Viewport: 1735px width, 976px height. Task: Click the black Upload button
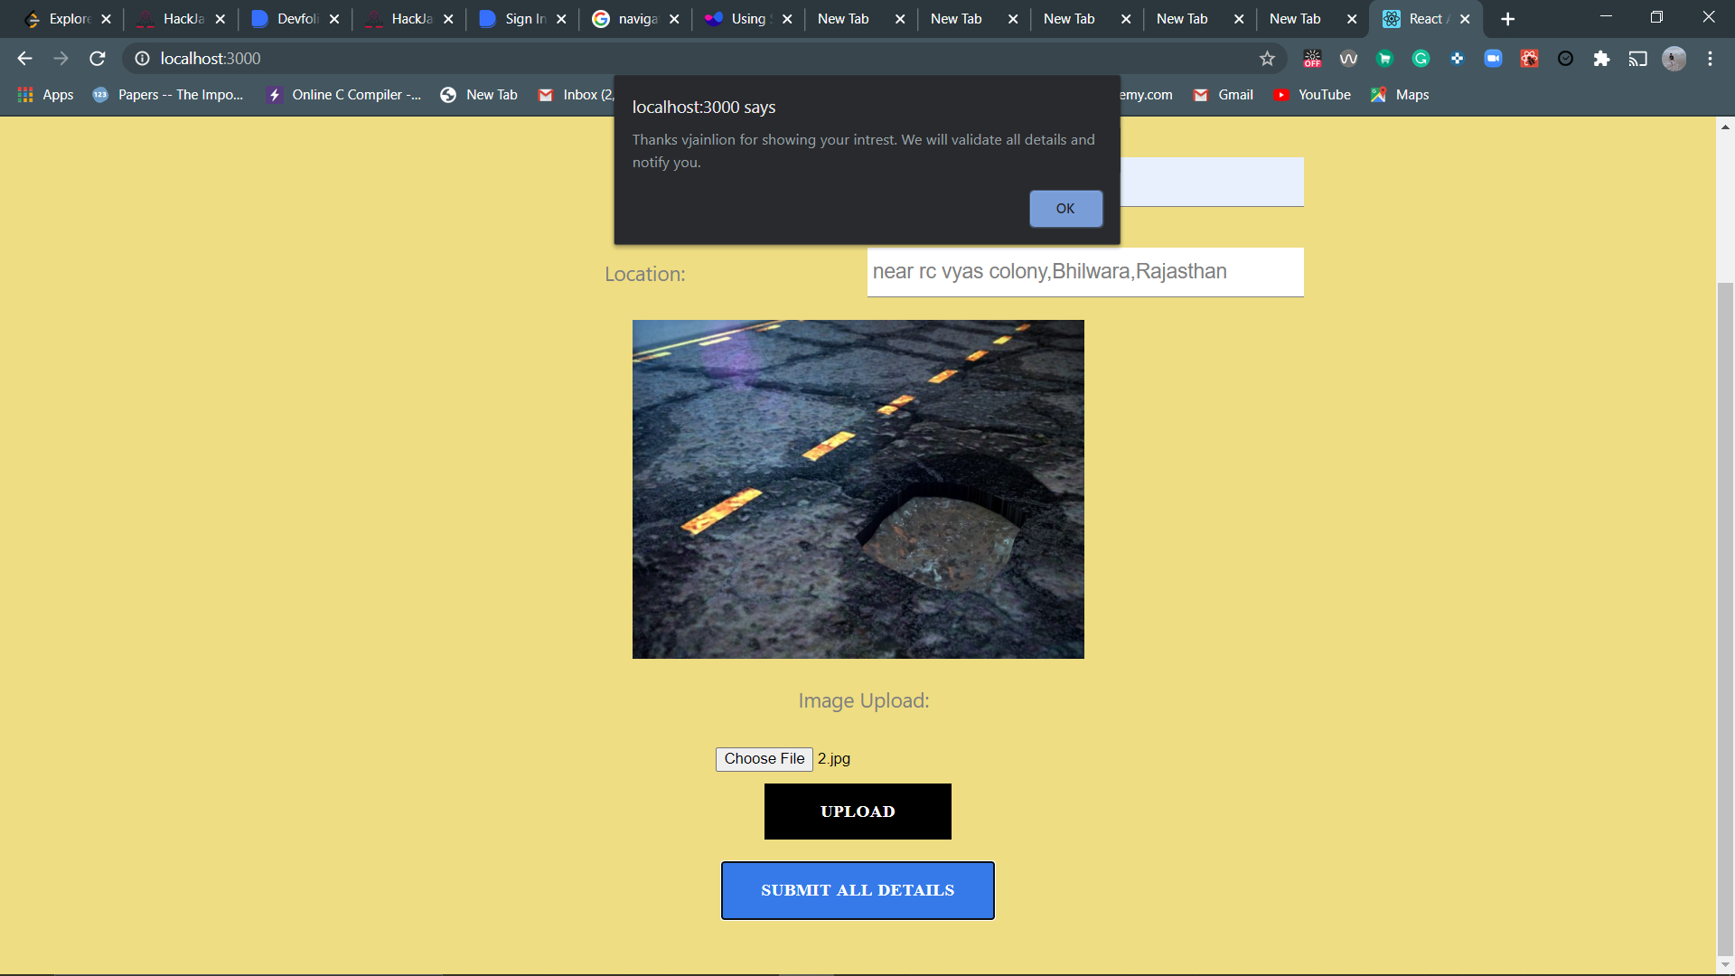(x=857, y=812)
